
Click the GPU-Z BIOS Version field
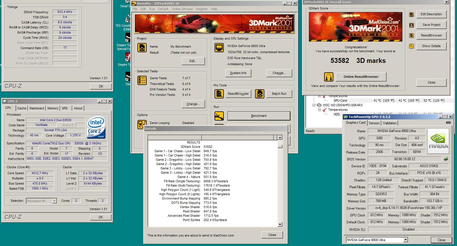click(405, 159)
